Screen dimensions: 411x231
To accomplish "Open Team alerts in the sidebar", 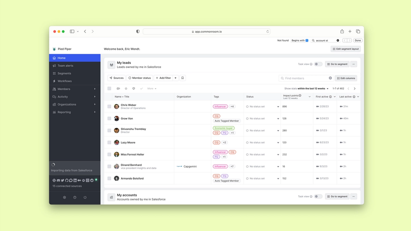I will [75, 66].
